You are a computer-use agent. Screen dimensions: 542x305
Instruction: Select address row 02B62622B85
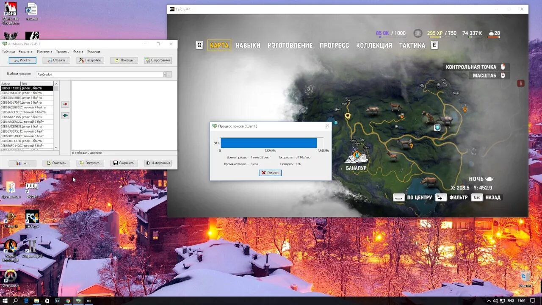(x=27, y=107)
